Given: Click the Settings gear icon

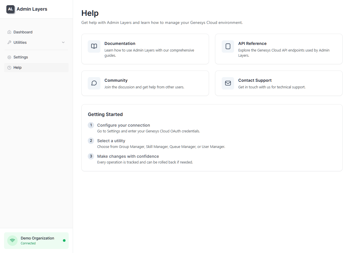Looking at the screenshot, I should click(x=10, y=57).
